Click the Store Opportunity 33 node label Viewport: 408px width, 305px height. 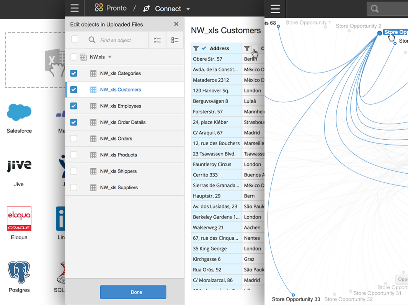click(x=296, y=299)
